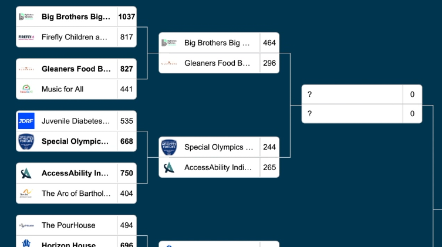Click the 1037 vote score
Screen dimensions: 442x247
(x=127, y=17)
